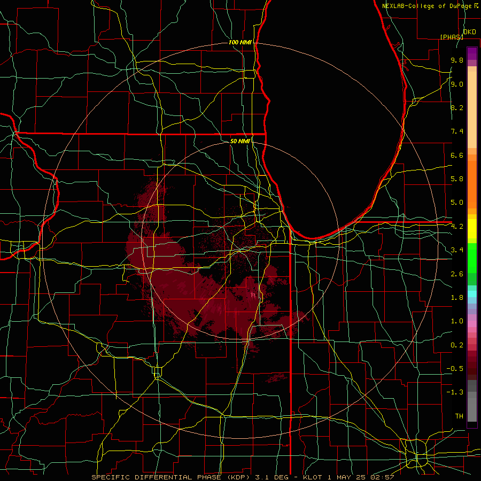Viewport: 481px width, 481px height.
Task: Click the 9.0 legend value
Action: coord(457,84)
